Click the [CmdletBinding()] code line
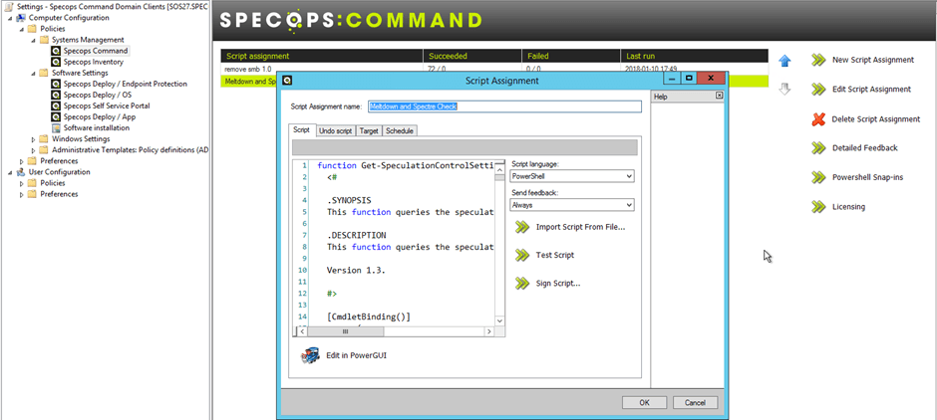The image size is (937, 420). pyautogui.click(x=369, y=316)
